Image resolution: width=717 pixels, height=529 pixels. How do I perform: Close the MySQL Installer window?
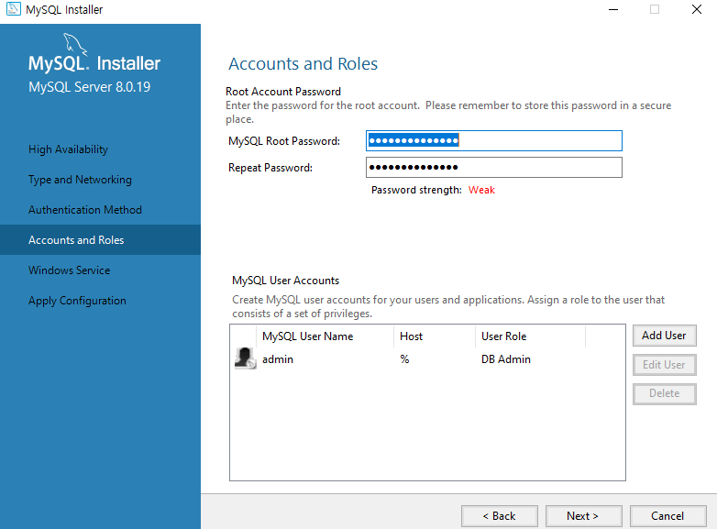697,9
